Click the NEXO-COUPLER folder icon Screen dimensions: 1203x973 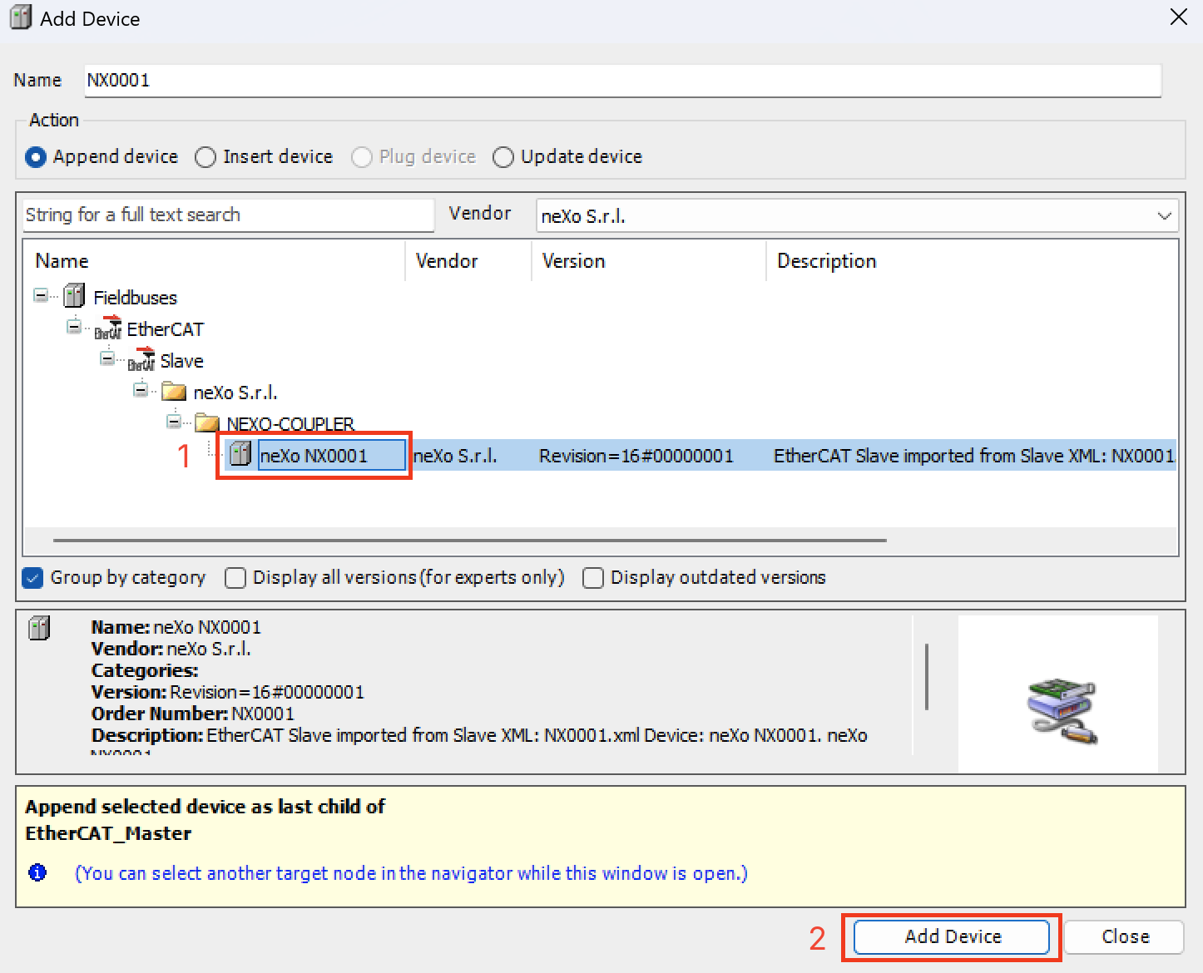pyautogui.click(x=207, y=422)
